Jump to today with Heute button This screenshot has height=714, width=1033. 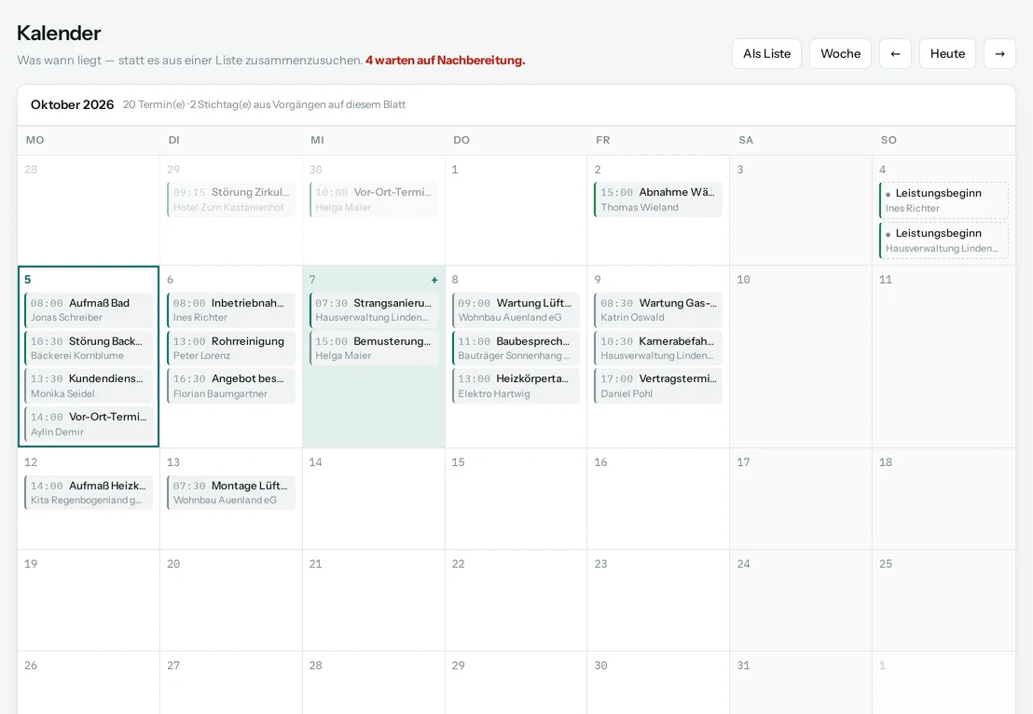click(947, 53)
